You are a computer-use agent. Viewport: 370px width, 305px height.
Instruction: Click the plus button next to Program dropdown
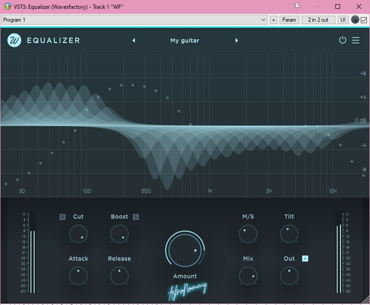[273, 20]
